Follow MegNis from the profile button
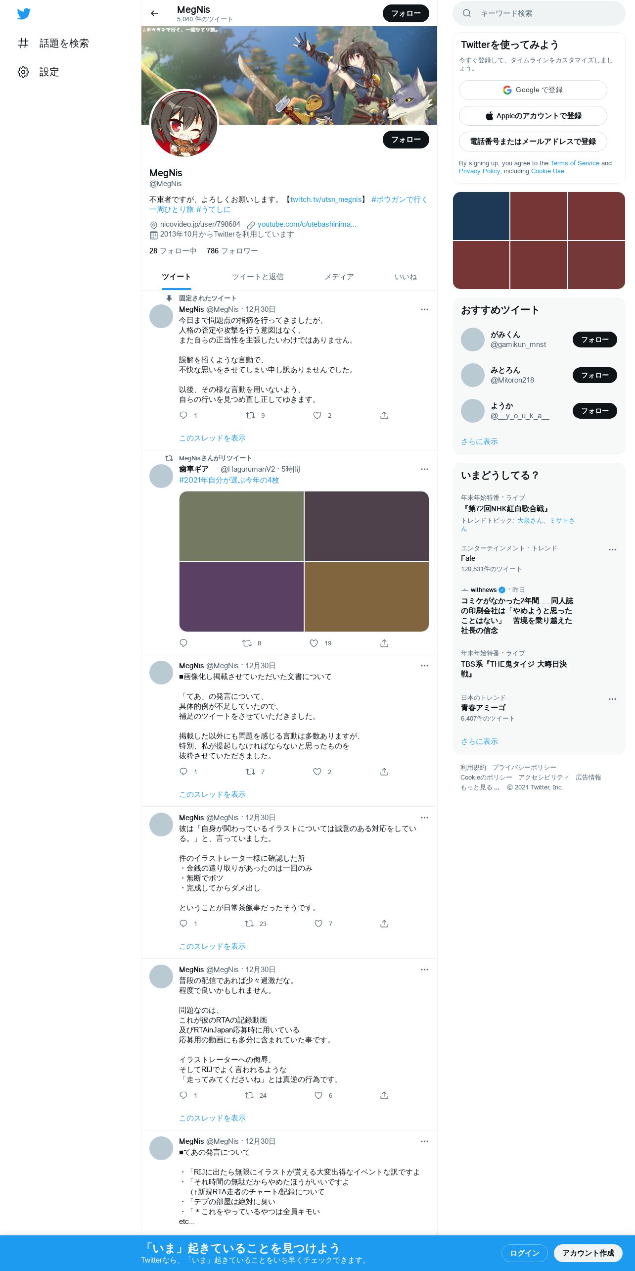Screen dimensions: 635x1271 click(x=406, y=140)
